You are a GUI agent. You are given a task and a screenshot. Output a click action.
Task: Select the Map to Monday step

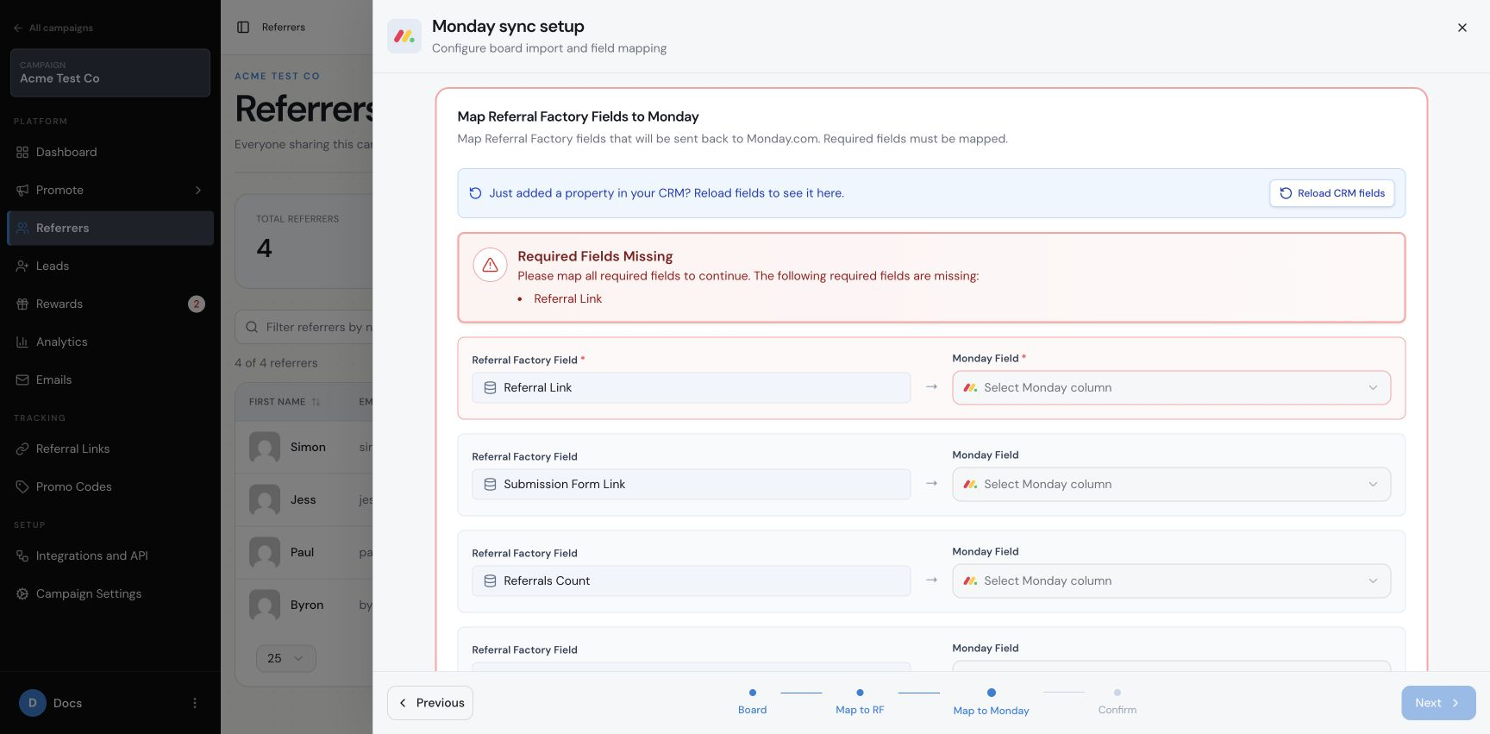pyautogui.click(x=991, y=701)
